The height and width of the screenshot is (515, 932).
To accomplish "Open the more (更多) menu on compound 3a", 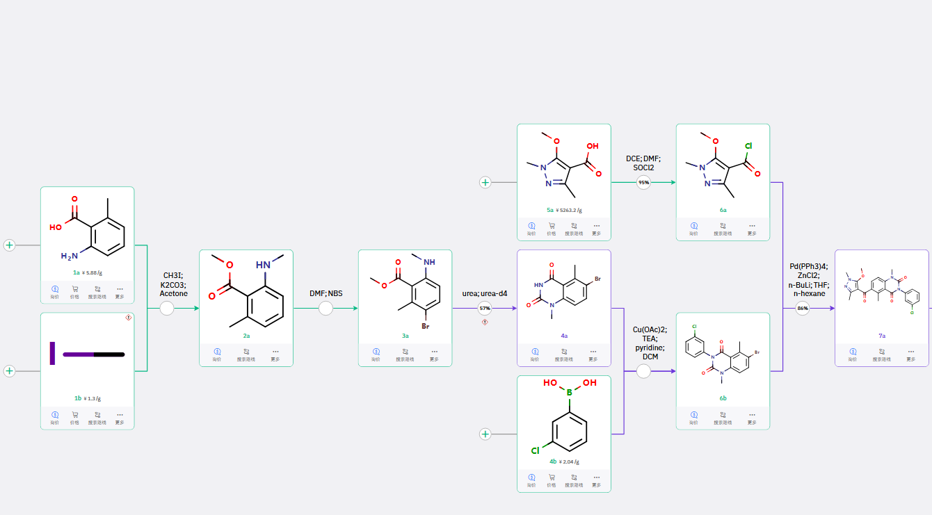I will point(434,352).
